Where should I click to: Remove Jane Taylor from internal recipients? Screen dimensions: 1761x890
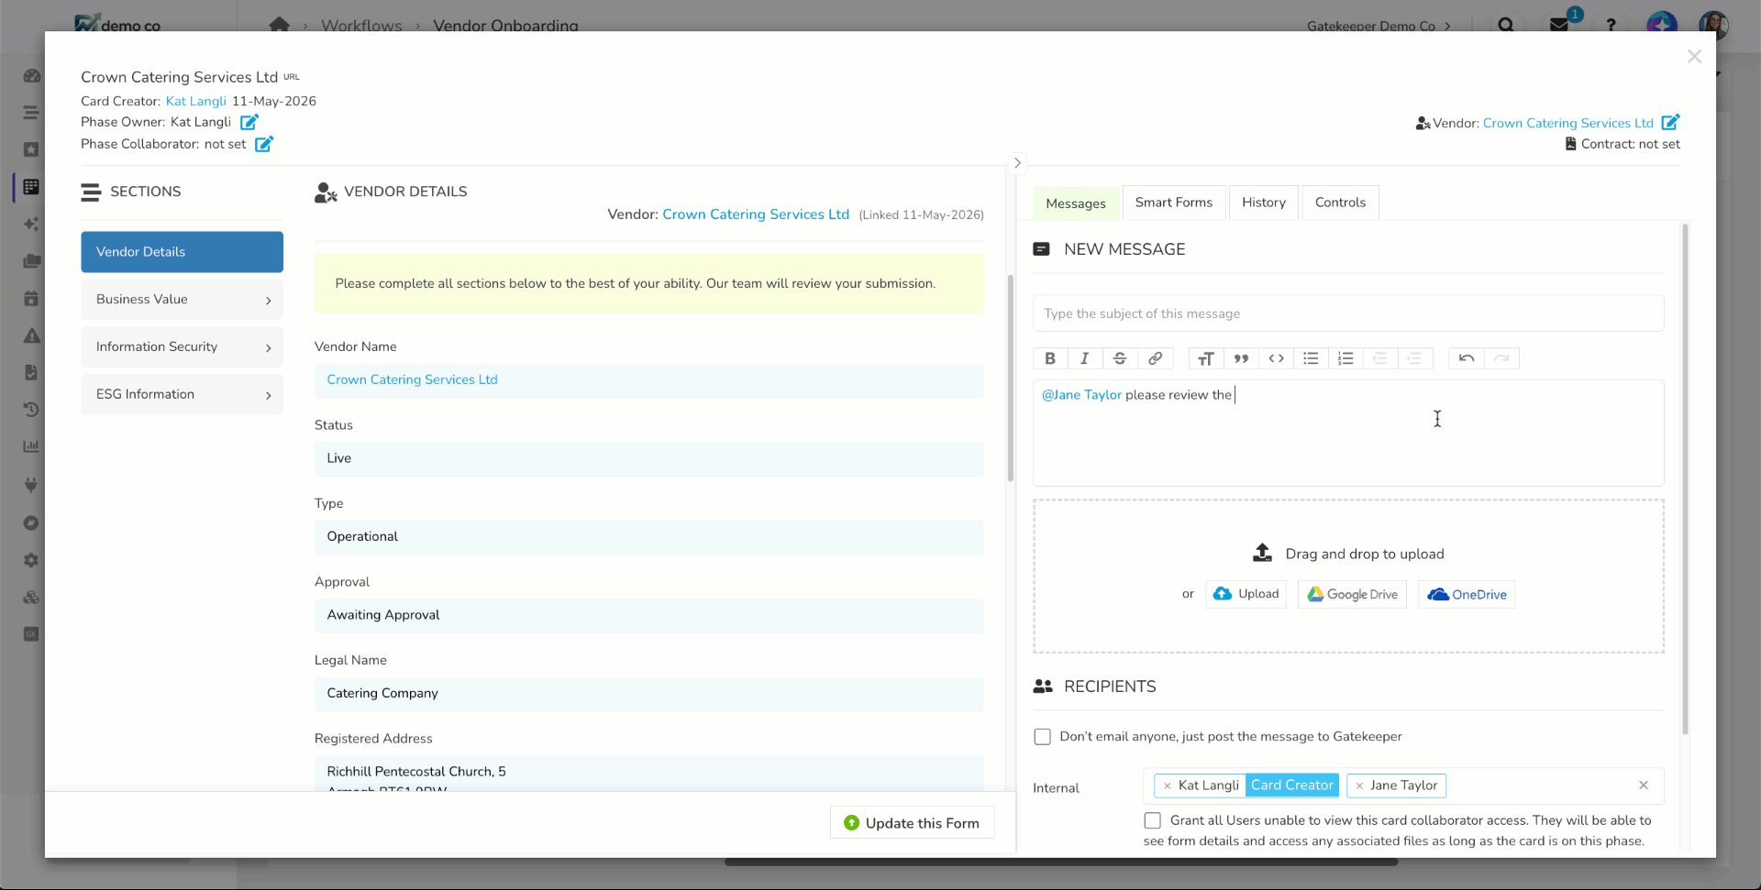tap(1359, 786)
